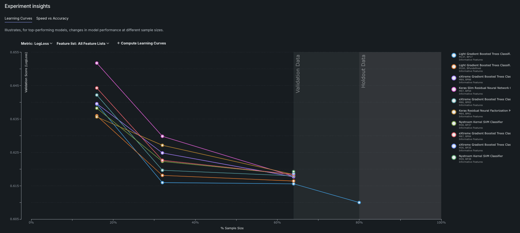The height and width of the screenshot is (233, 520).
Task: Switch to the Speed vs Accuracy tab
Action: coord(52,18)
